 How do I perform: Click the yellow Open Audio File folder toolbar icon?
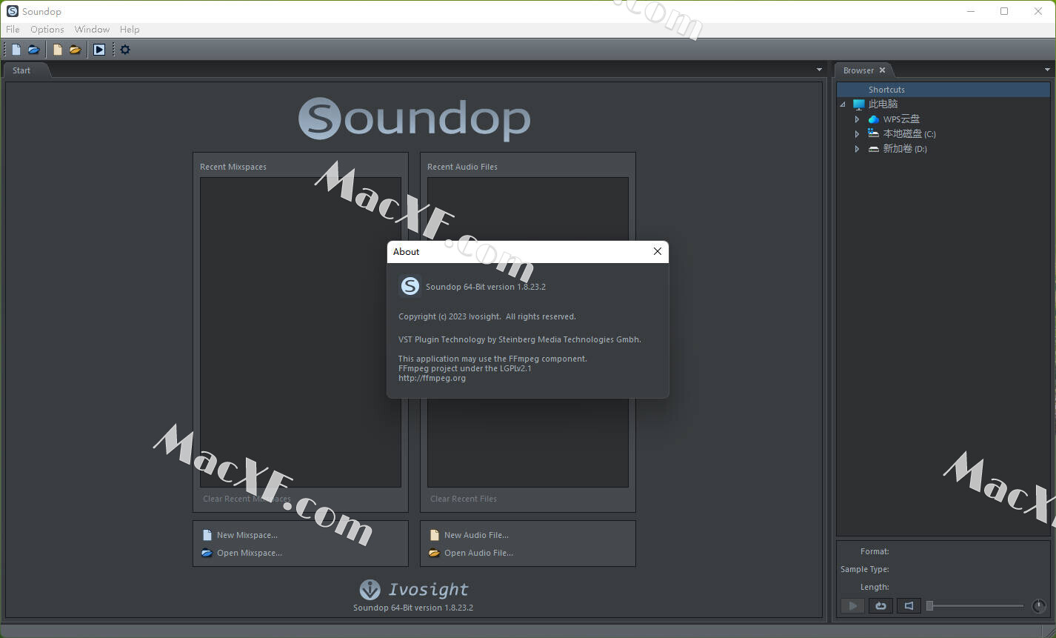[75, 50]
